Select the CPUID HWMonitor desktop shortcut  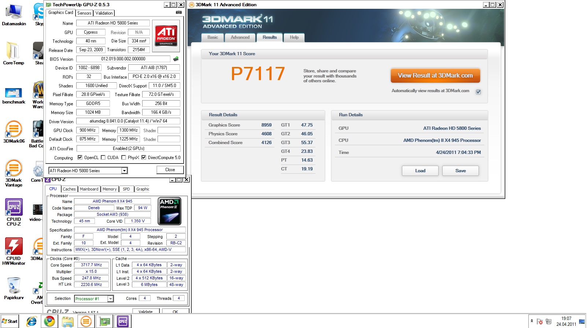(x=14, y=251)
